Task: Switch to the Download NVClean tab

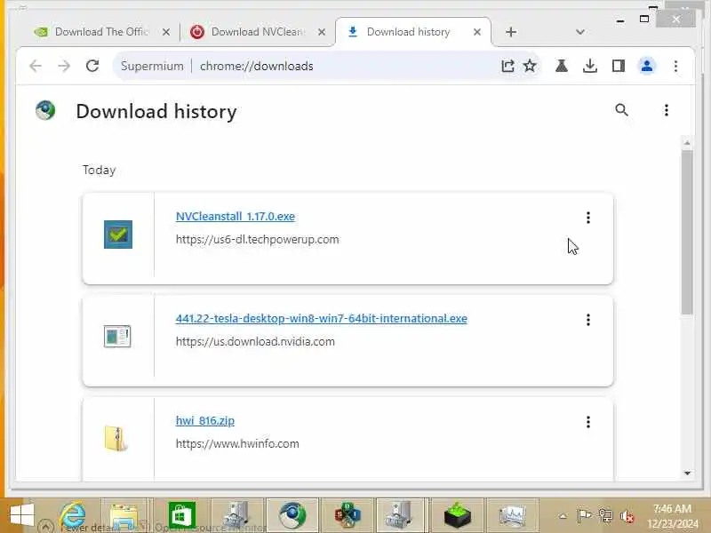Action: 257,32
